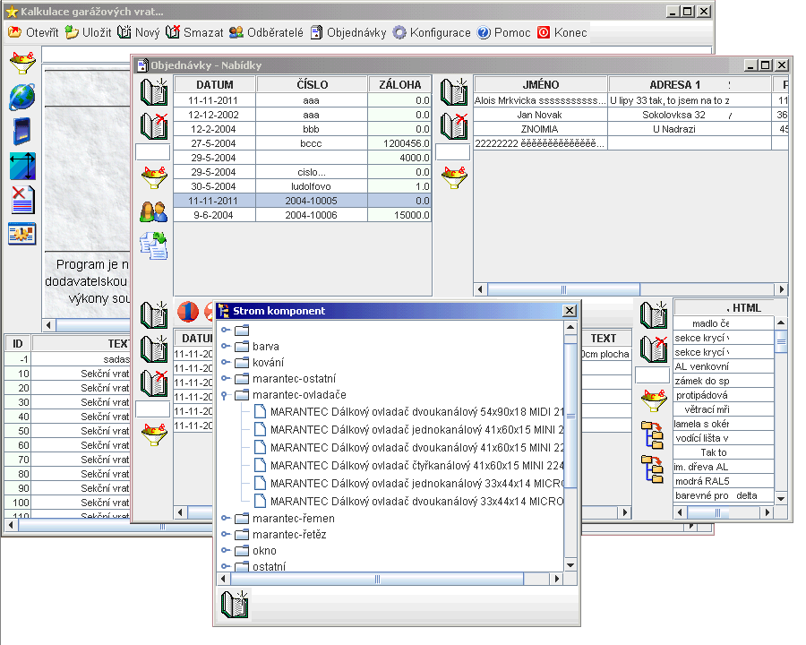
Task: Click the JMÉNO column header
Action: point(541,85)
